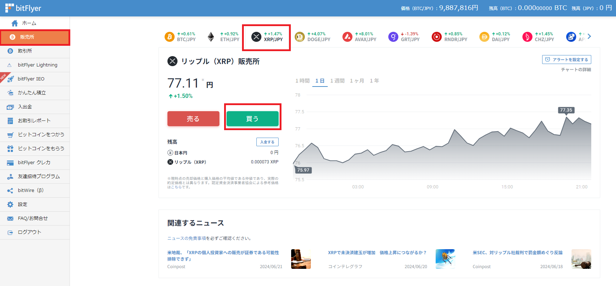Click the 入金する deposit button
The height and width of the screenshot is (286, 616).
tap(267, 142)
